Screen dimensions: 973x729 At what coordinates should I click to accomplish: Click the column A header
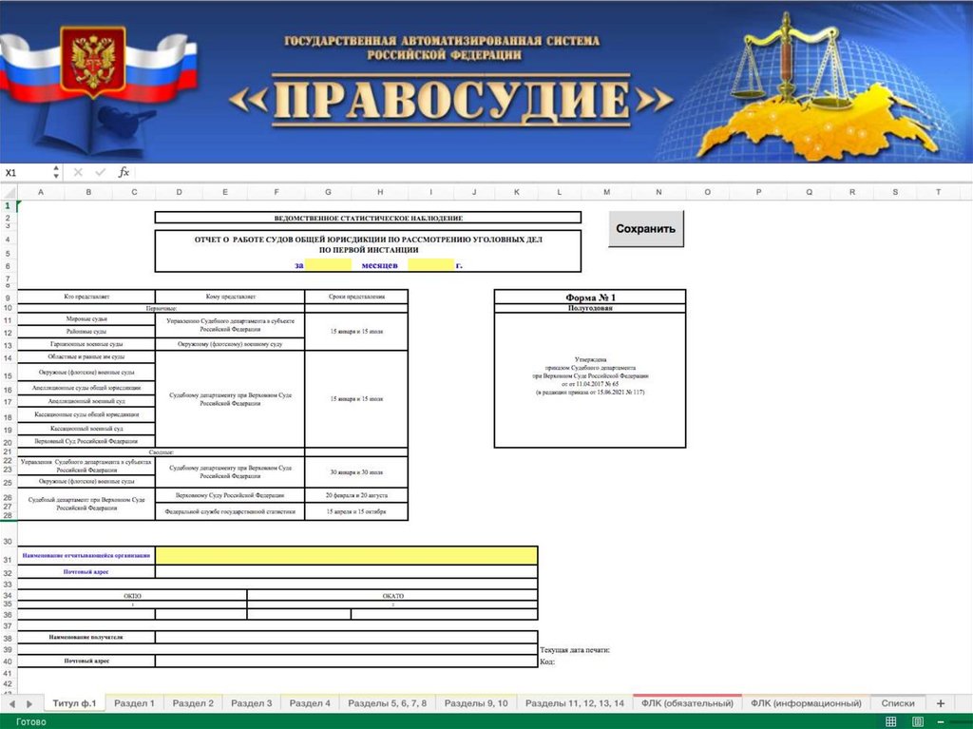pos(41,193)
